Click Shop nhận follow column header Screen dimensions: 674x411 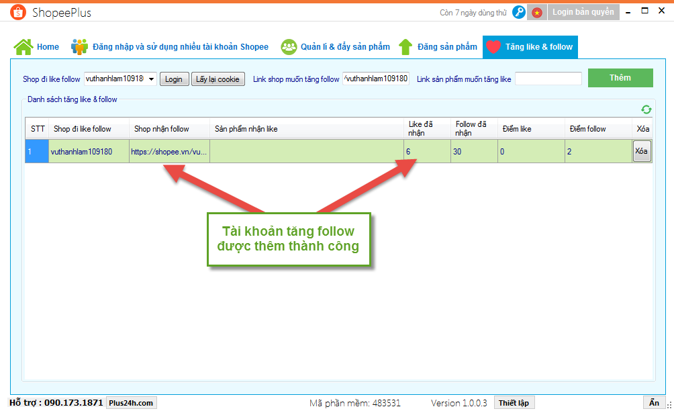(169, 128)
